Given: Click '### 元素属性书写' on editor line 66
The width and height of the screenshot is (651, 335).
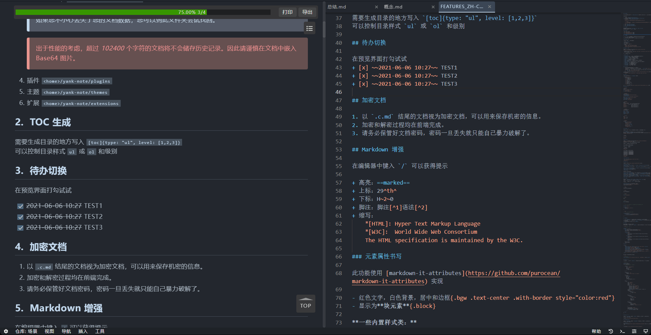Looking at the screenshot, I should [x=377, y=256].
